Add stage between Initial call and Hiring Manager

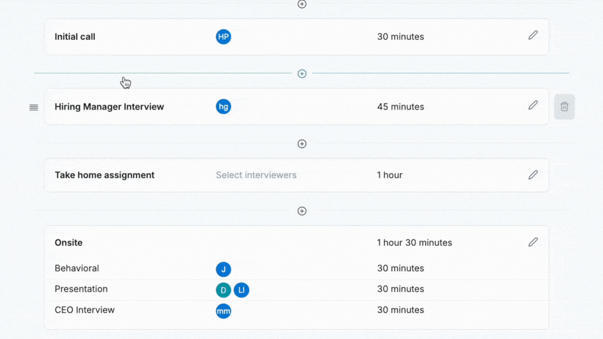point(302,74)
